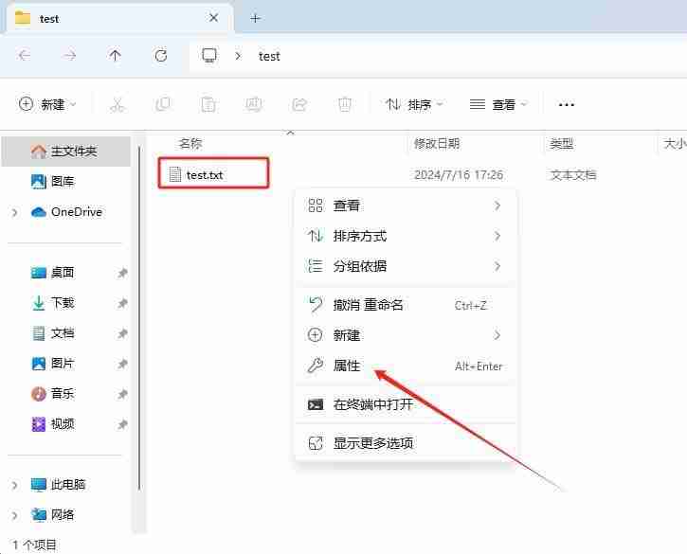This screenshot has width=687, height=554.
Task: Expand the address bar chevron before test
Action: coord(238,56)
